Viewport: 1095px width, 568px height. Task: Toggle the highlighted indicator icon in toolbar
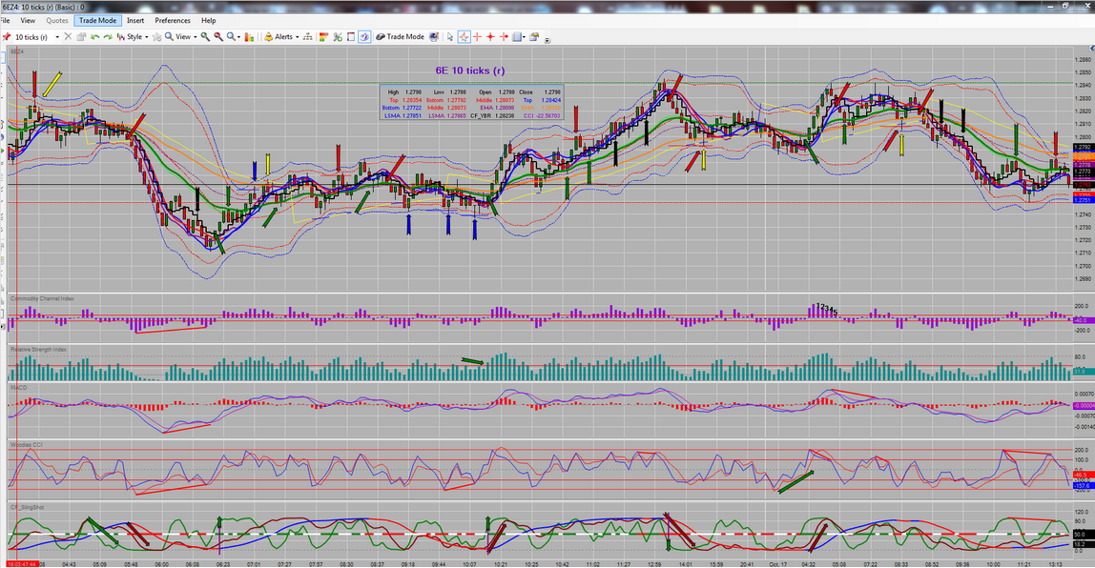coord(363,37)
